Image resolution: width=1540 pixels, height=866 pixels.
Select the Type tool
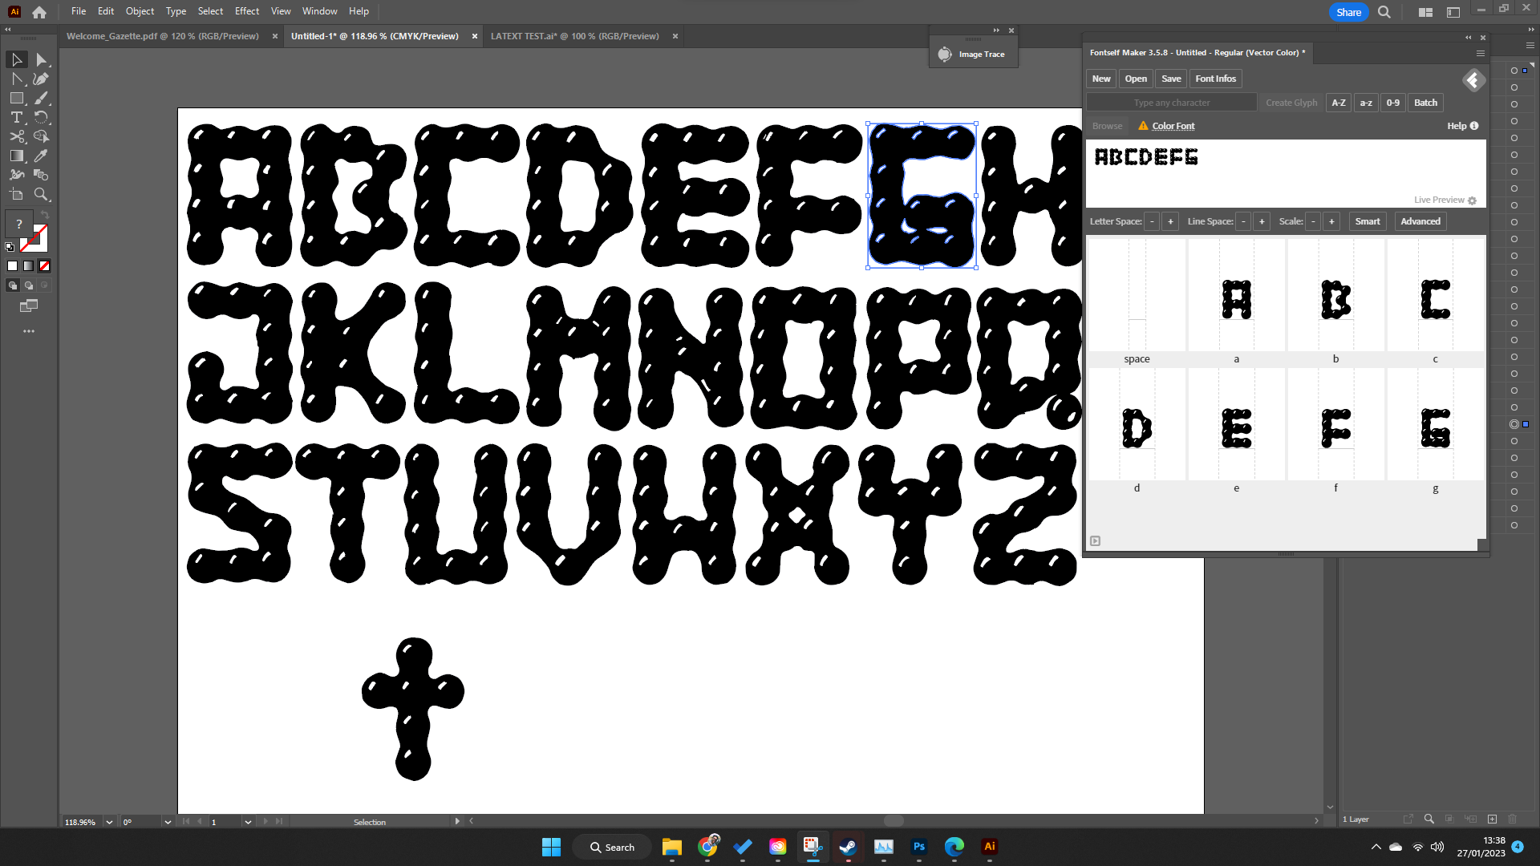pyautogui.click(x=16, y=117)
